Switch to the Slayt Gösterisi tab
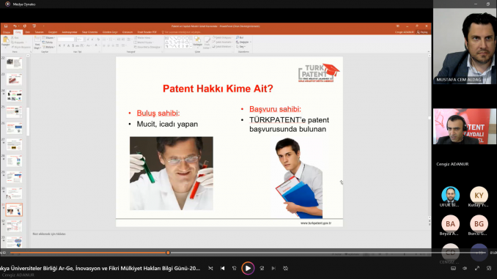The image size is (497, 279). click(x=89, y=32)
